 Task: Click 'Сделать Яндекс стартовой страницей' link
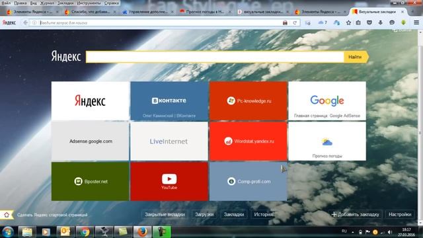[52, 215]
